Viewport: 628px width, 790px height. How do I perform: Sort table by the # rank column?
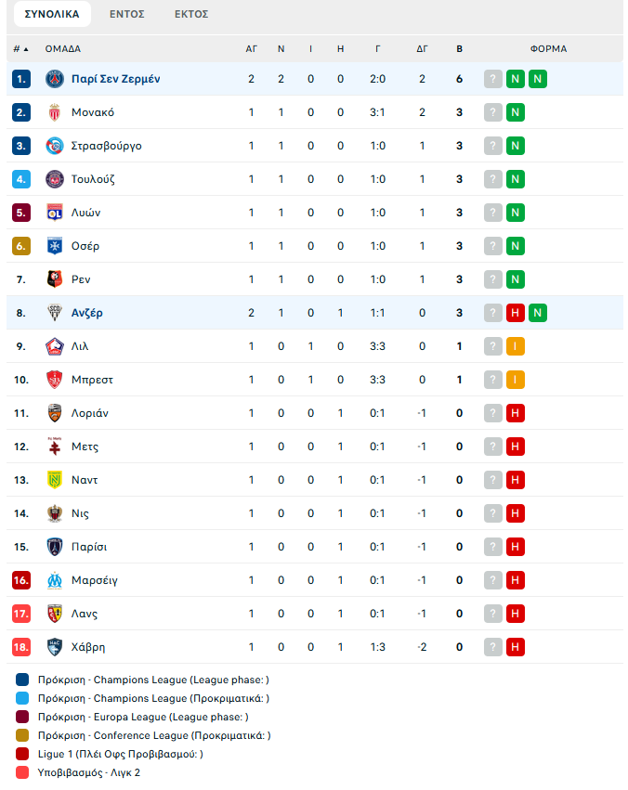(20, 49)
